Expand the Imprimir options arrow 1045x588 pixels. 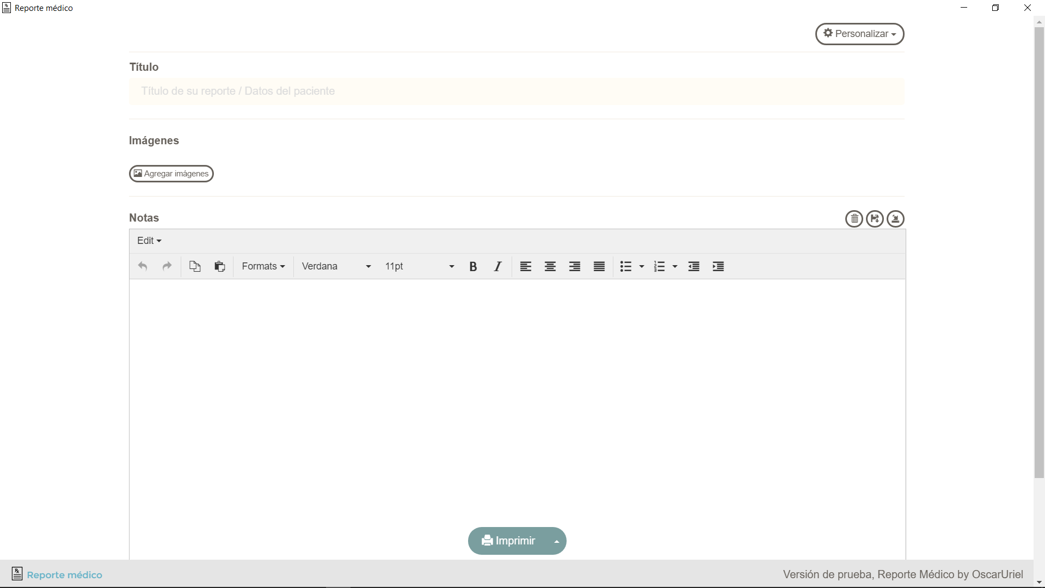[556, 541]
